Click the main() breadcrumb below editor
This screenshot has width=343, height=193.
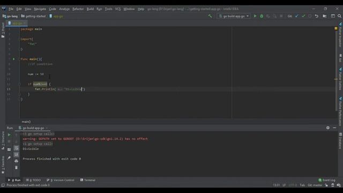[26, 122]
